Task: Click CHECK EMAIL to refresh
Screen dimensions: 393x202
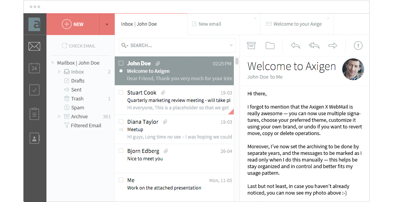Action: 78,46
